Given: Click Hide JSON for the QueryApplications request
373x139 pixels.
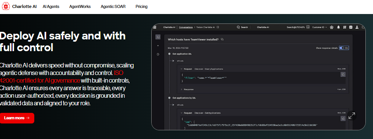Looking at the screenshot, I should coord(341,69).
